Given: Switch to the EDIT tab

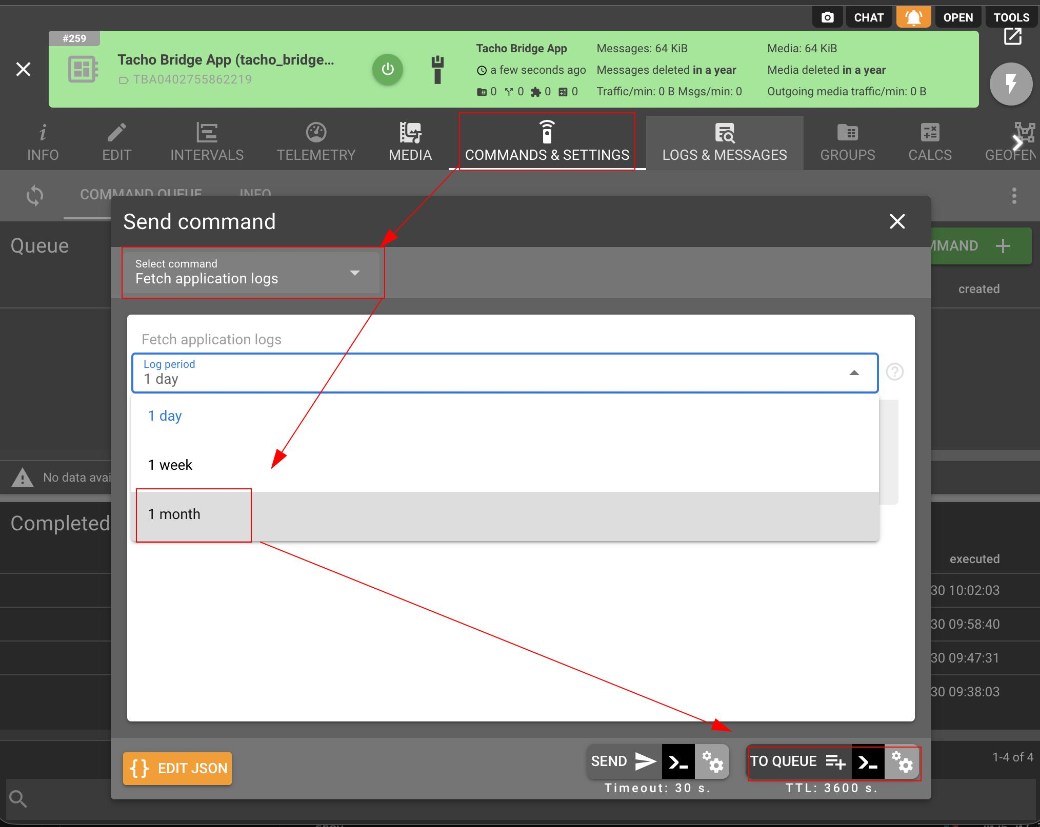Looking at the screenshot, I should pyautogui.click(x=117, y=143).
